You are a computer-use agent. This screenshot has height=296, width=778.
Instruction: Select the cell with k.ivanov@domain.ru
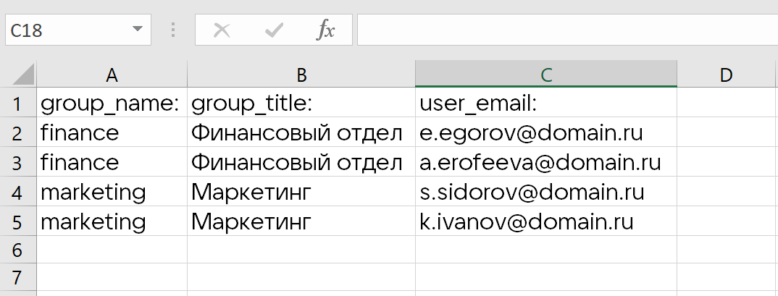(x=546, y=221)
